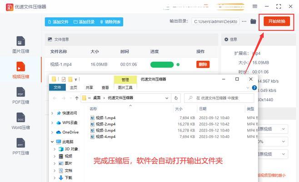Open the Word压缩 section
299x182 pixels.
20,121
